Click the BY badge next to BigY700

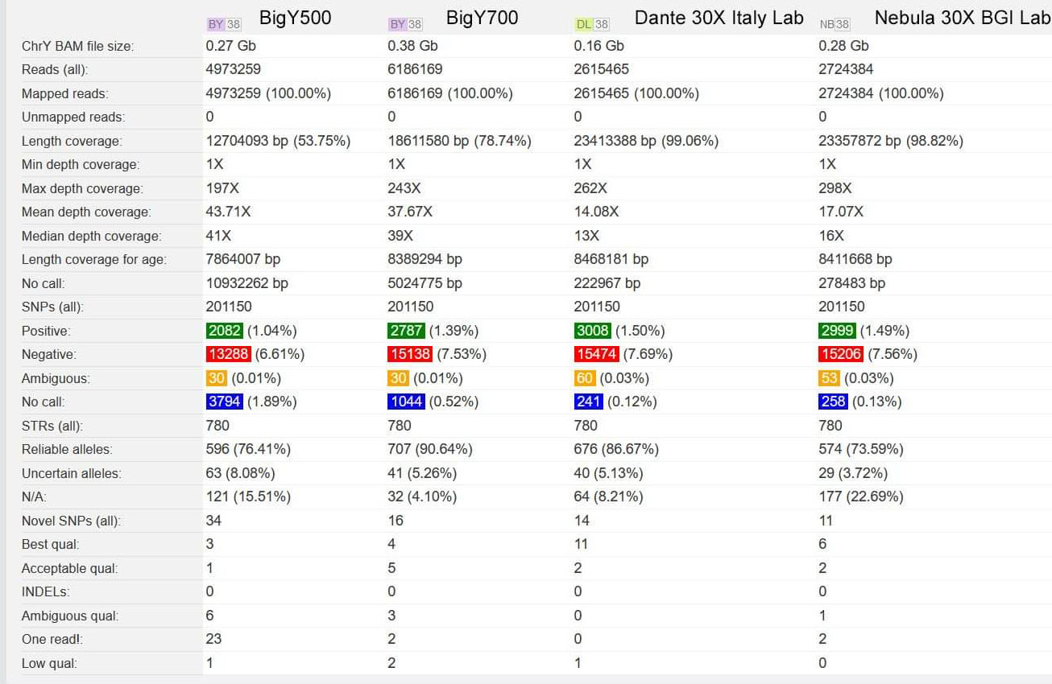point(405,24)
